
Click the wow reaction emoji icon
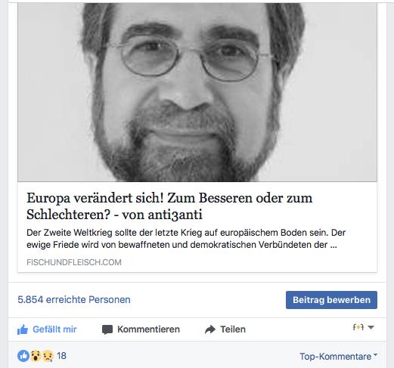point(36,356)
